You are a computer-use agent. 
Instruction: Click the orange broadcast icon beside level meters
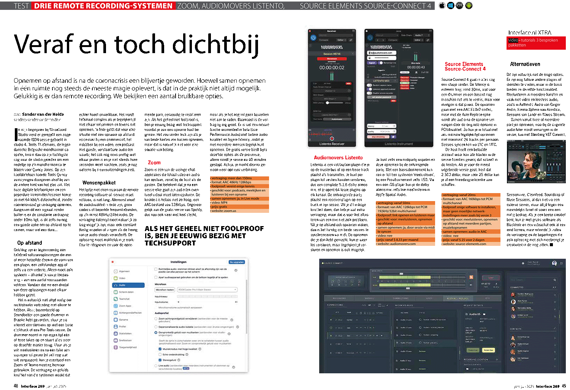(471, 277)
